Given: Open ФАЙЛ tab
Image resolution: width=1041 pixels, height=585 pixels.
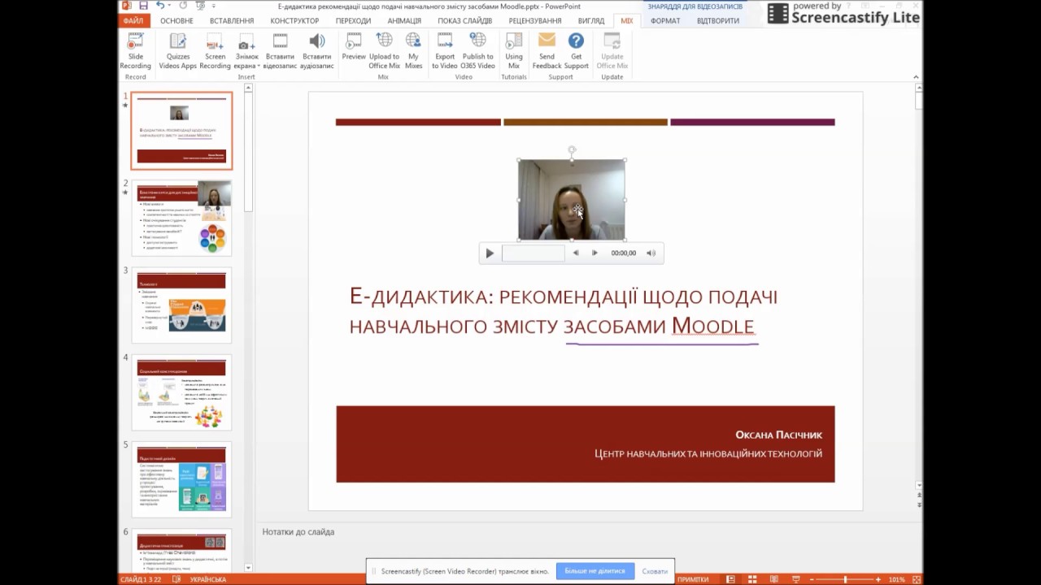Looking at the screenshot, I should [133, 21].
